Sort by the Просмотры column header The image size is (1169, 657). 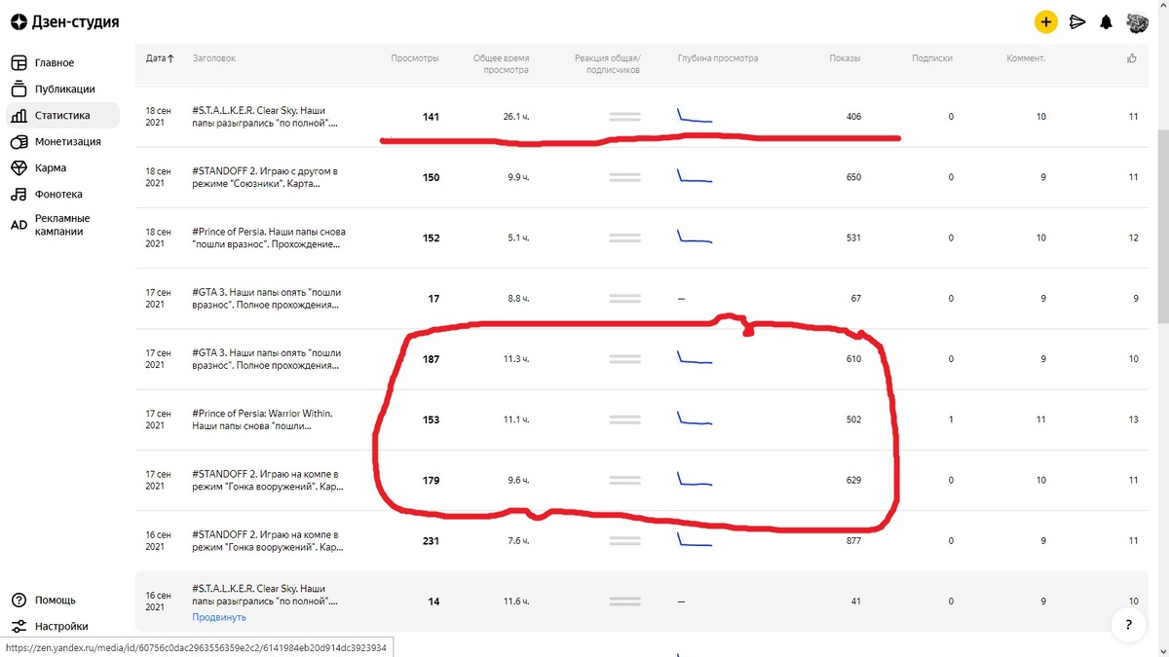[415, 58]
